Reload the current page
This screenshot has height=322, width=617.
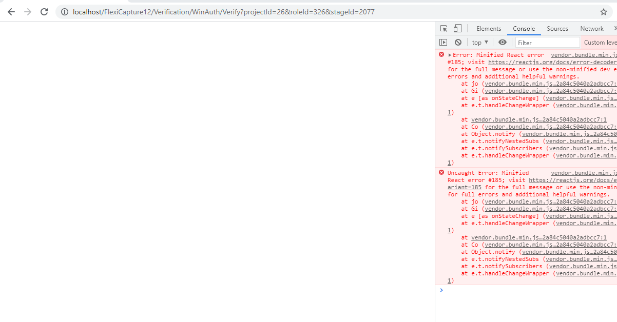click(x=45, y=12)
